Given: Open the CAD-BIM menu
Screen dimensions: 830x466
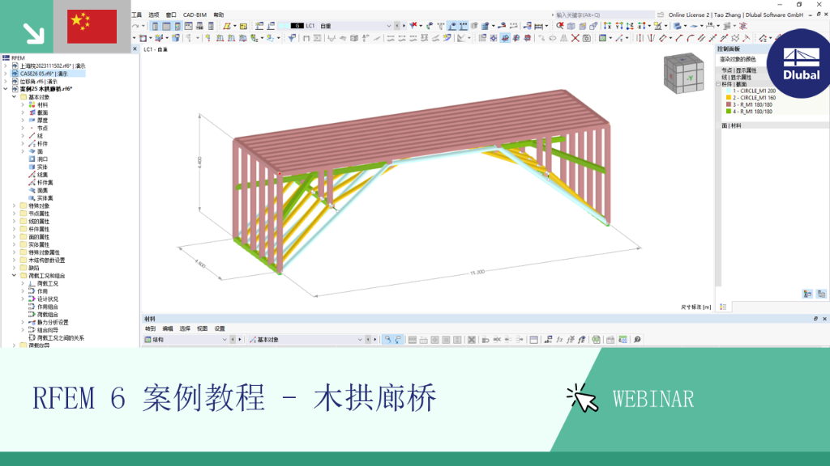Looking at the screenshot, I should coord(195,15).
